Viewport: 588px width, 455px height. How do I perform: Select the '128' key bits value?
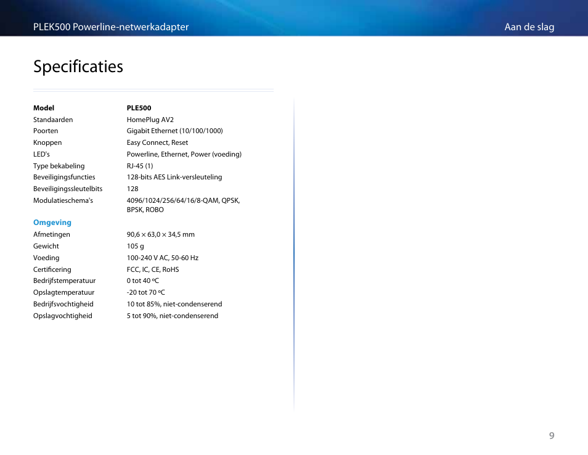pyautogui.click(x=133, y=189)
